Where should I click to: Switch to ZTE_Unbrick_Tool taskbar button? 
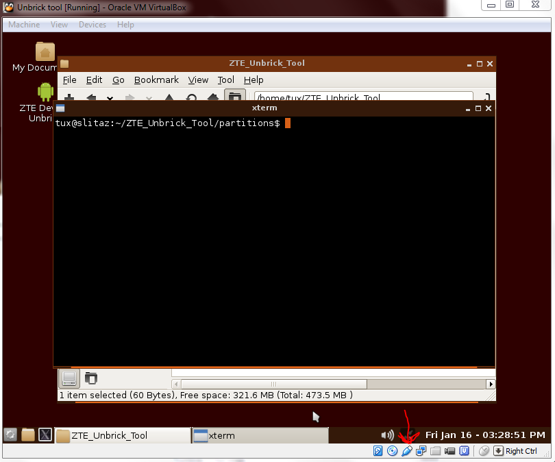pos(123,435)
